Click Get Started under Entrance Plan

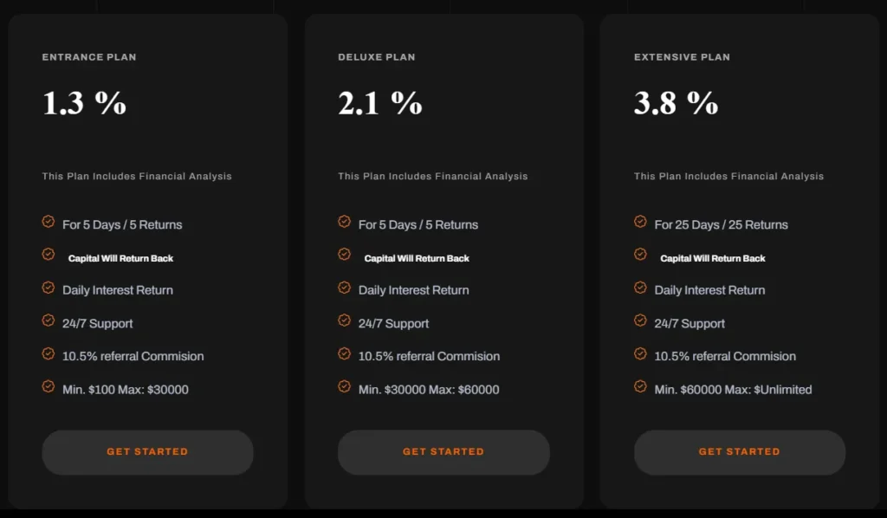(x=147, y=452)
